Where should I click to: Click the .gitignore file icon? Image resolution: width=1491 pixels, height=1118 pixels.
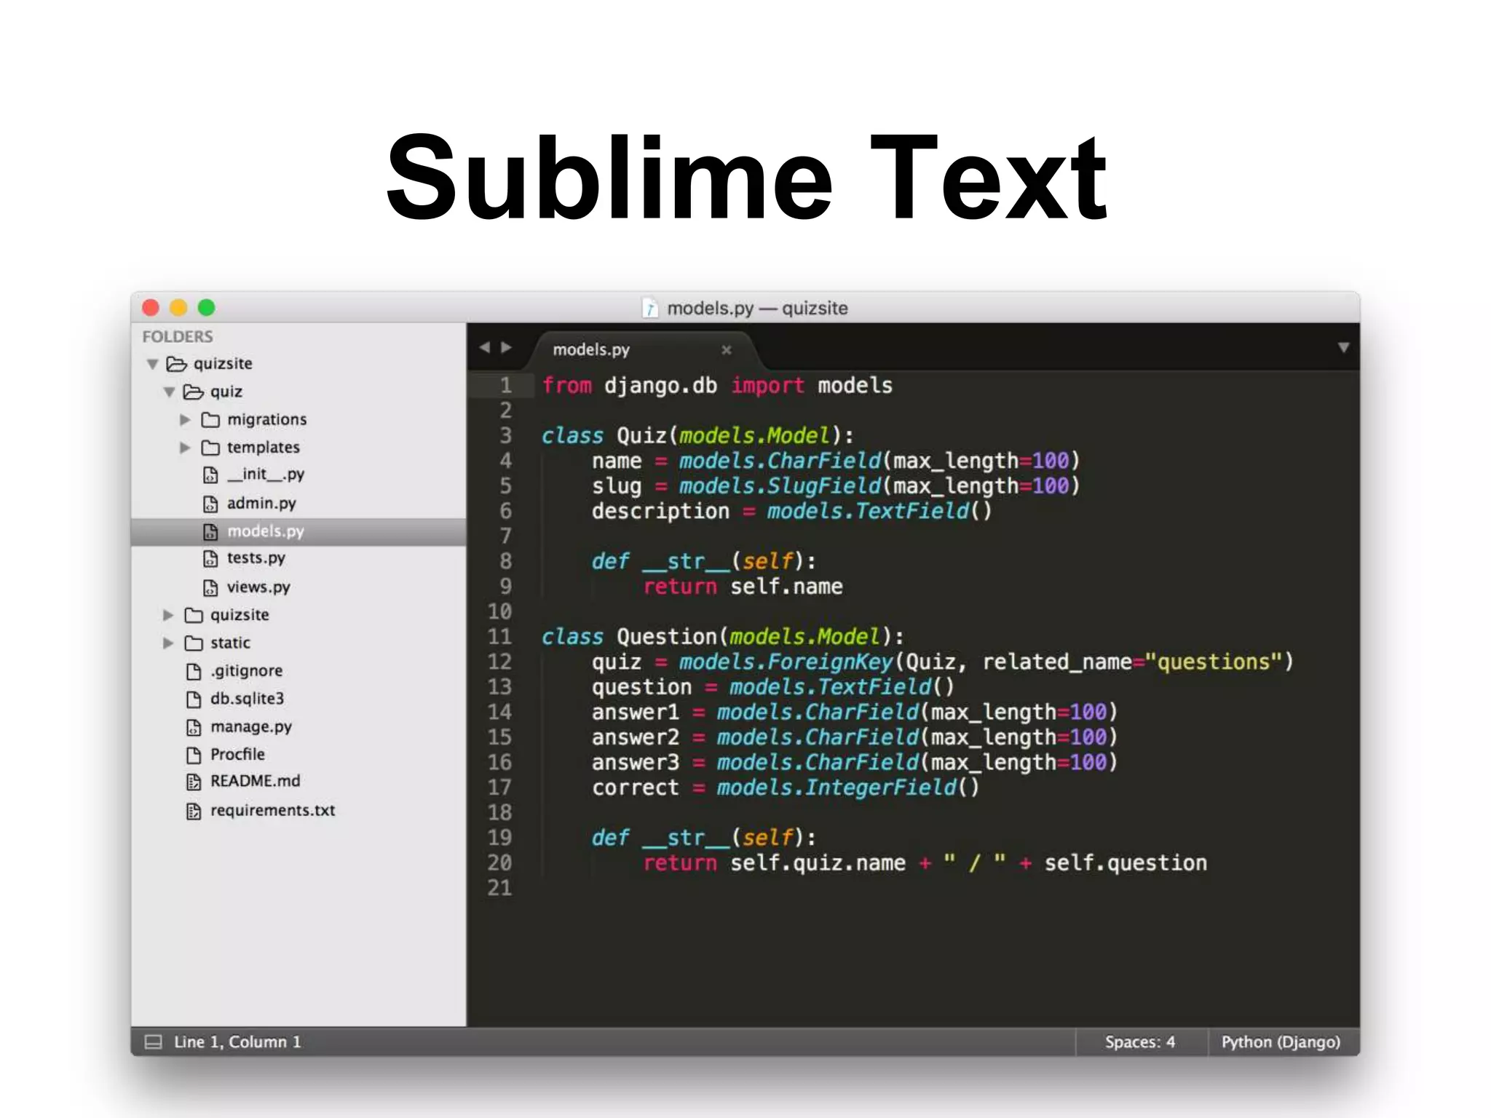pos(194,671)
